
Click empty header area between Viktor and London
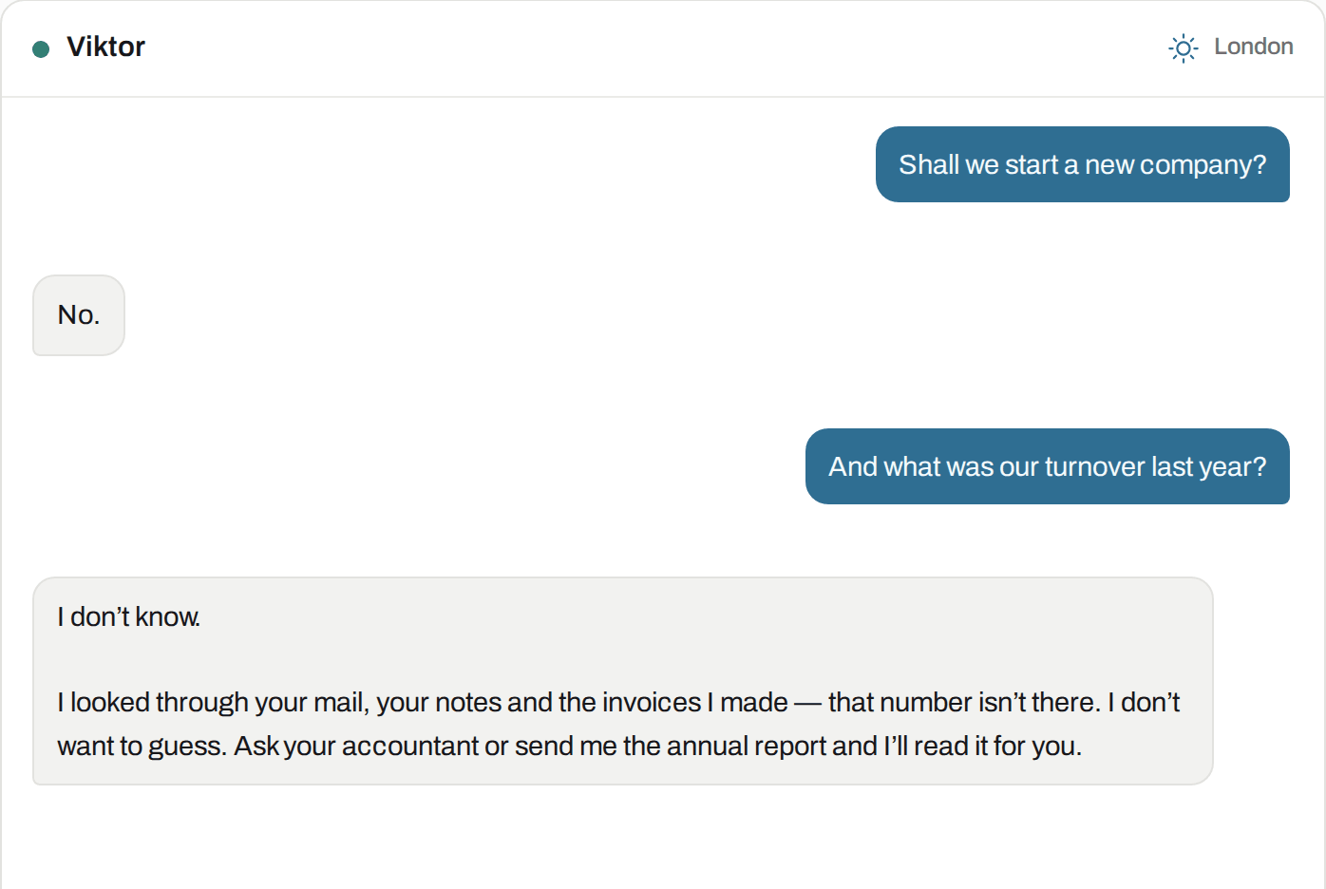tap(655, 47)
